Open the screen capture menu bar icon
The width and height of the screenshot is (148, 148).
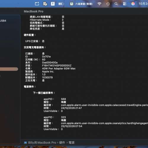click(37, 4)
